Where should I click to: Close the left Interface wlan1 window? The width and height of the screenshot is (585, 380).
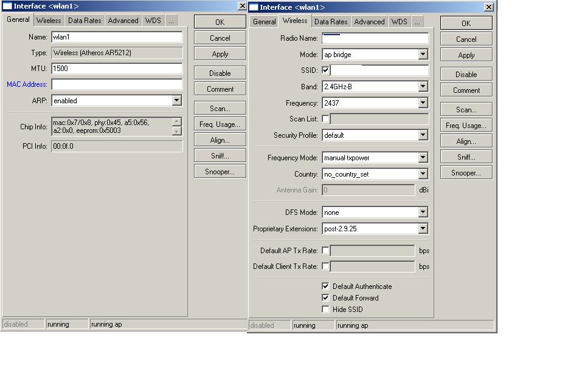click(x=242, y=6)
